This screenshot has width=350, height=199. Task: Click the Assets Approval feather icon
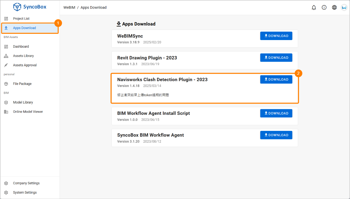pyautogui.click(x=6, y=65)
